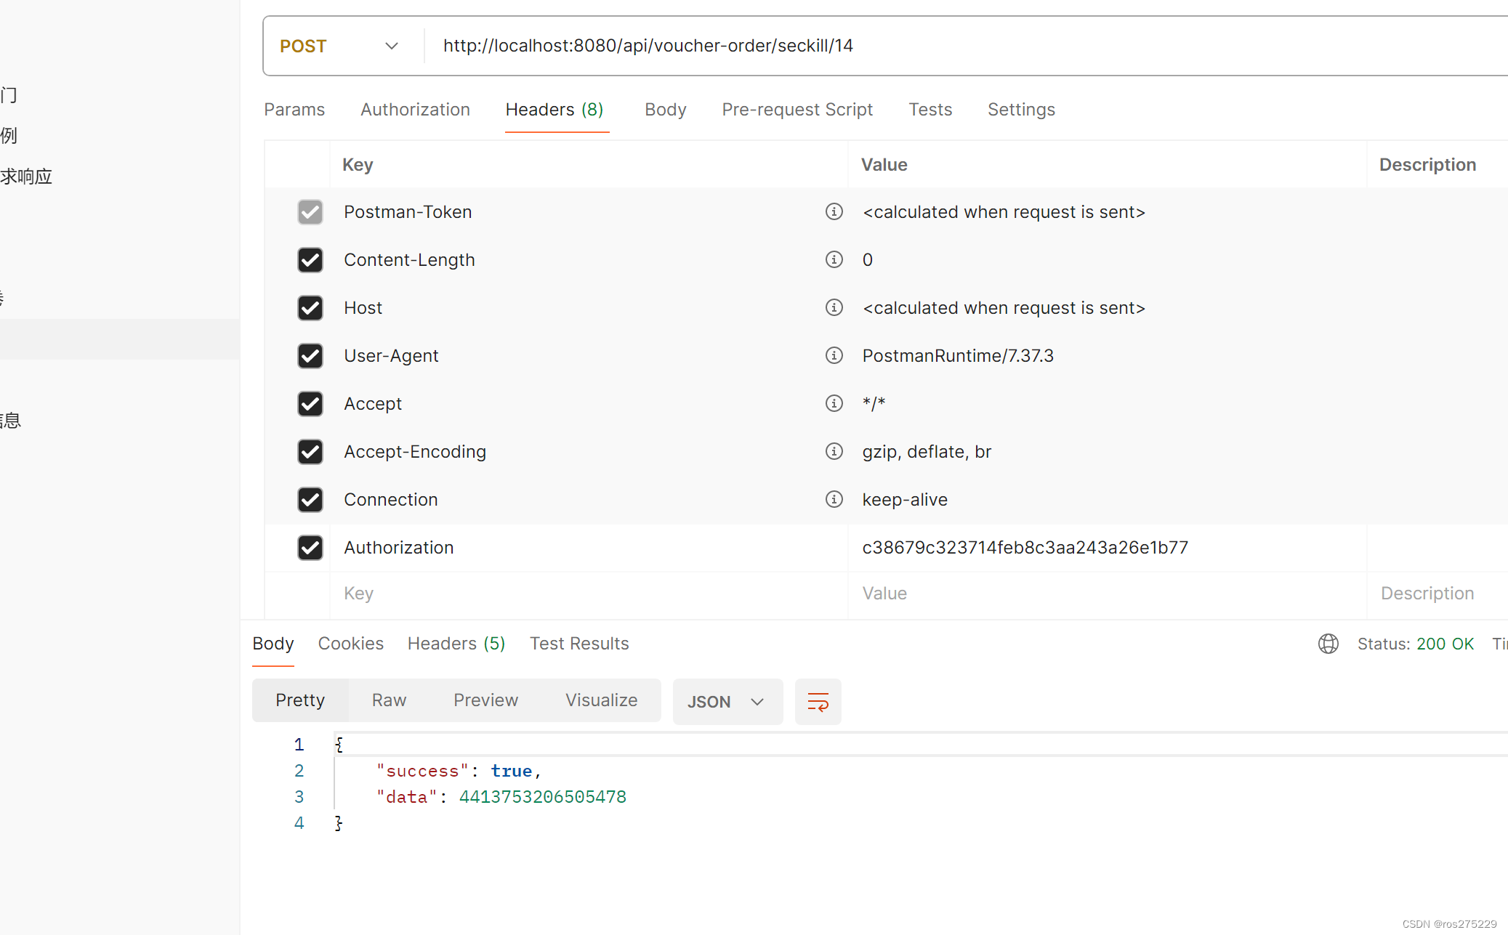This screenshot has width=1508, height=935.
Task: Click info icon beside Host header
Action: coord(834,307)
